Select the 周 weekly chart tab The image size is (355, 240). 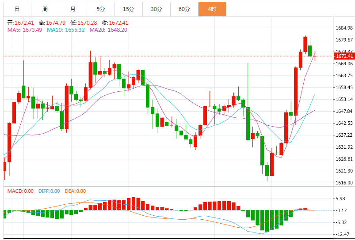45,9
